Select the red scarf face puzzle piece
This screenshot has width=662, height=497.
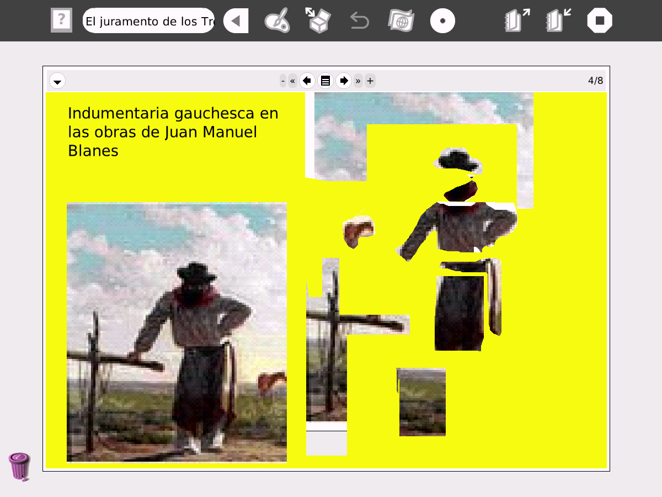pos(461,191)
